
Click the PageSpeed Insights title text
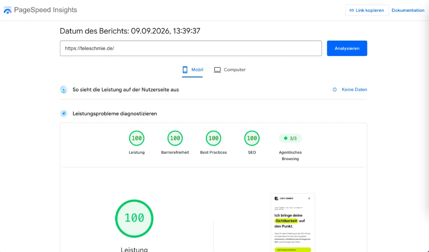(45, 10)
